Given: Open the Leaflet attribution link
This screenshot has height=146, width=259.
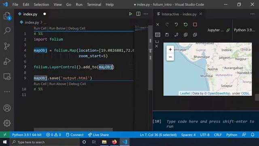Looking at the screenshot, I should [185, 93].
